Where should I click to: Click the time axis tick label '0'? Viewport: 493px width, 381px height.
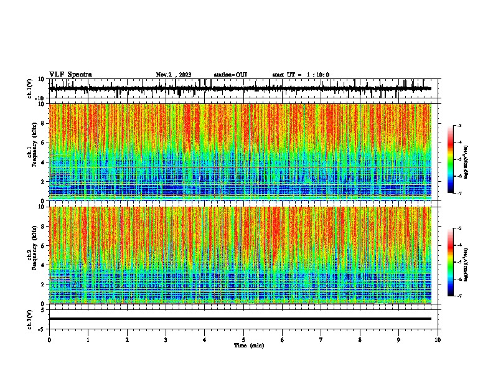[x=49, y=340]
